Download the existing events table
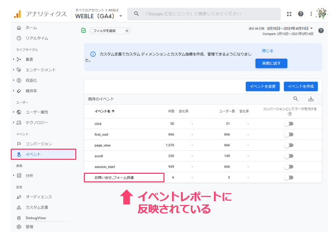The height and width of the screenshot is (235, 336). coord(311,99)
